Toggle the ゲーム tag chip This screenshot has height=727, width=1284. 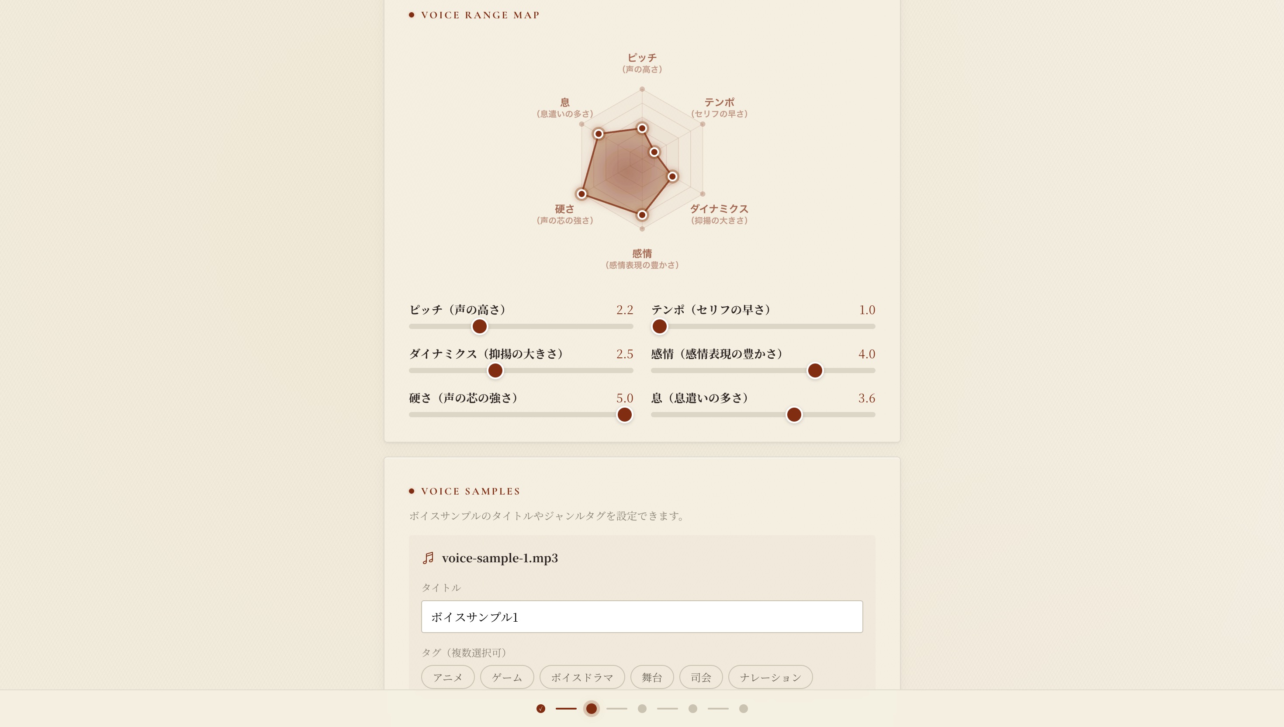[x=507, y=677]
